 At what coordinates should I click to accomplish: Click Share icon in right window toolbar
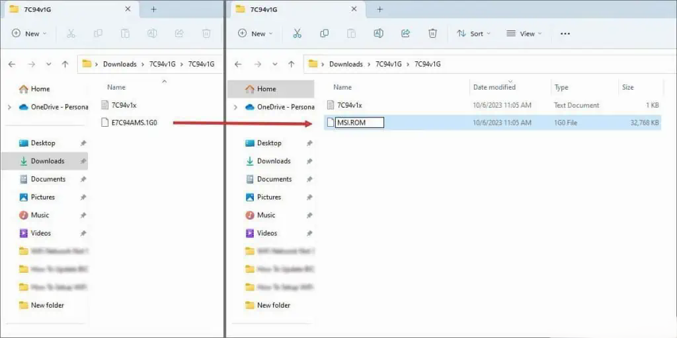[405, 34]
